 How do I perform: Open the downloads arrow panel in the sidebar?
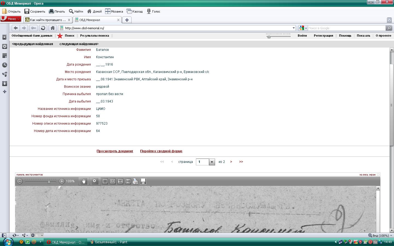(x=5, y=84)
